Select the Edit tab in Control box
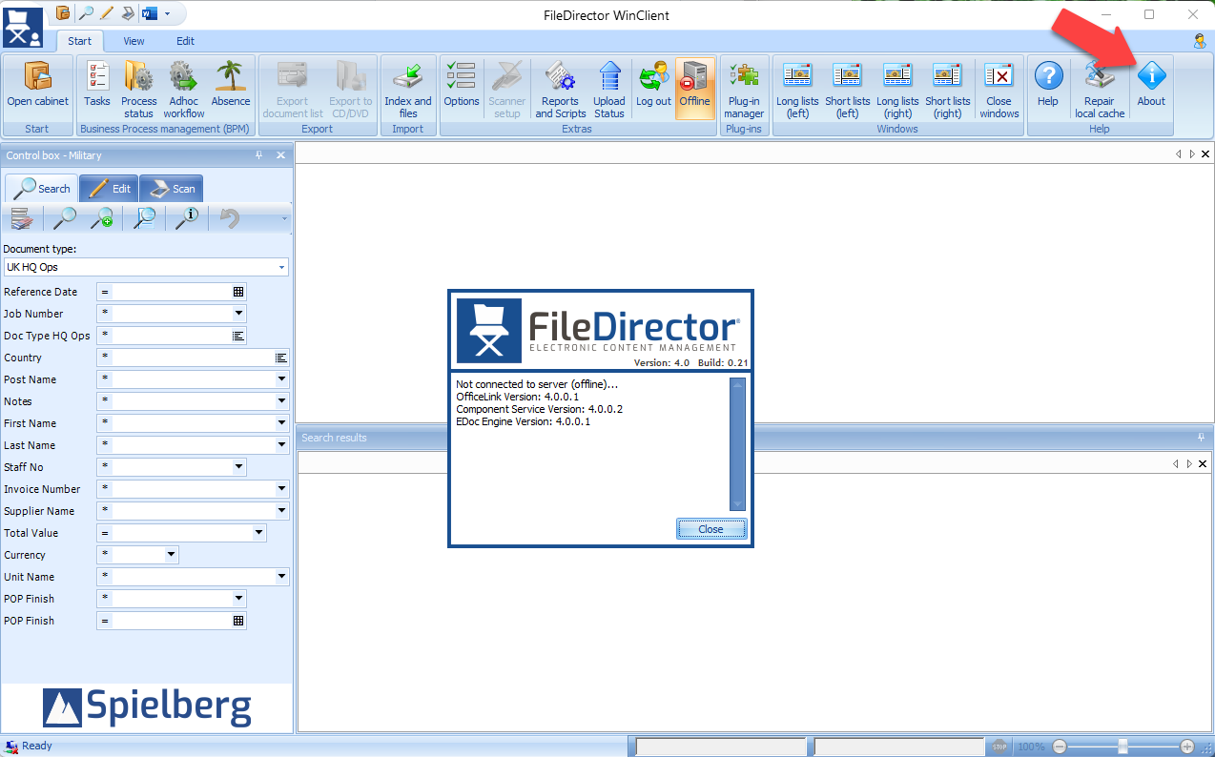The height and width of the screenshot is (757, 1215). pos(109,188)
